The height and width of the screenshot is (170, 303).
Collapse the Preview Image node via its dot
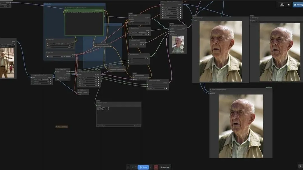coord(193,18)
